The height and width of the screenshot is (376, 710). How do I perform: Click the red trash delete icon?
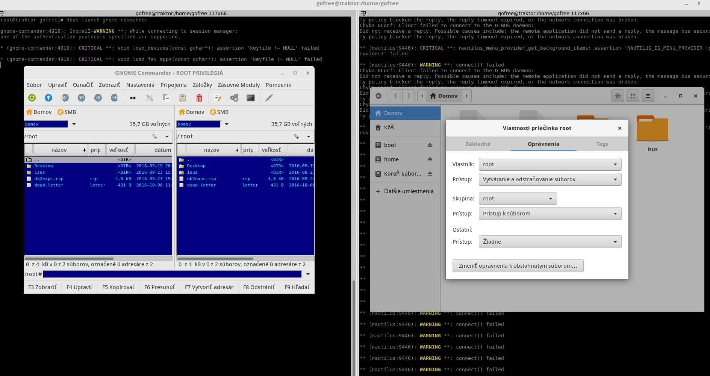point(199,98)
